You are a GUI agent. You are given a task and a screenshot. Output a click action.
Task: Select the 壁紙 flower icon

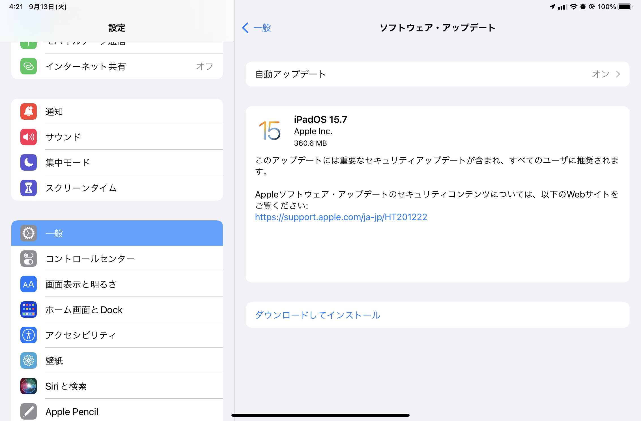[28, 360]
